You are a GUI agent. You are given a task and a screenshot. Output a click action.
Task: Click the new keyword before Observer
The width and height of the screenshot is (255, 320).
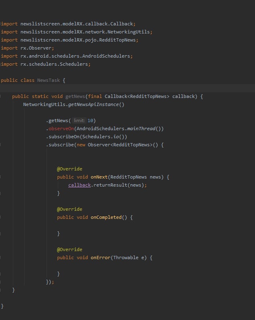point(81,145)
